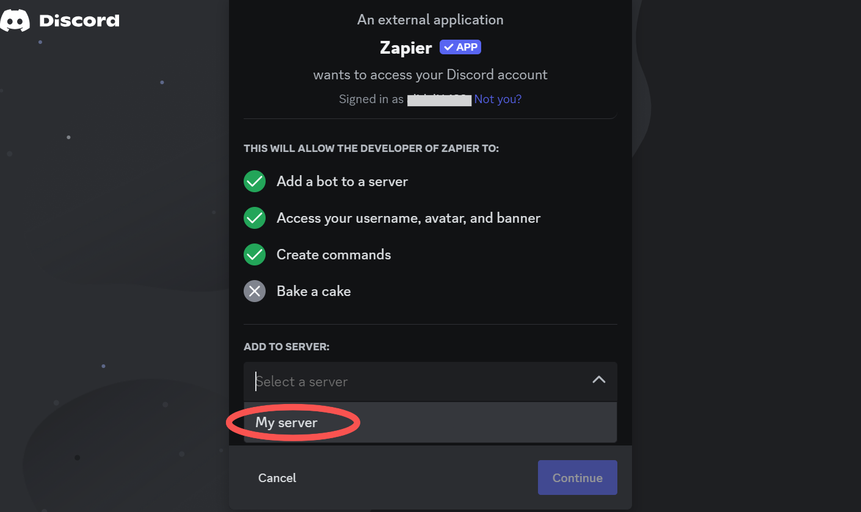This screenshot has height=512, width=861.
Task: Click the Access your username, avatar, and banner text
Action: [409, 218]
